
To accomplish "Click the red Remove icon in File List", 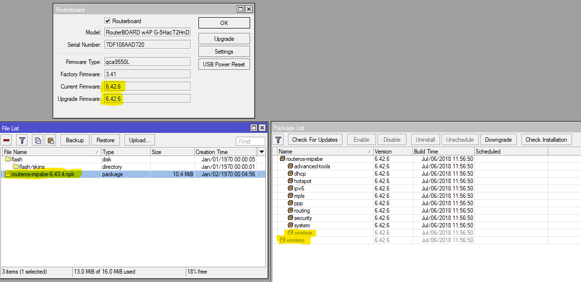I will (x=7, y=140).
